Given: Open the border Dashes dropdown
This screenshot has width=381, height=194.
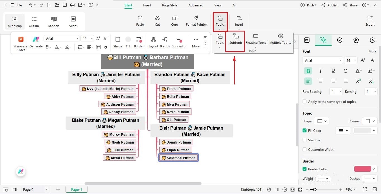Looking at the screenshot, I should tap(370, 178).
